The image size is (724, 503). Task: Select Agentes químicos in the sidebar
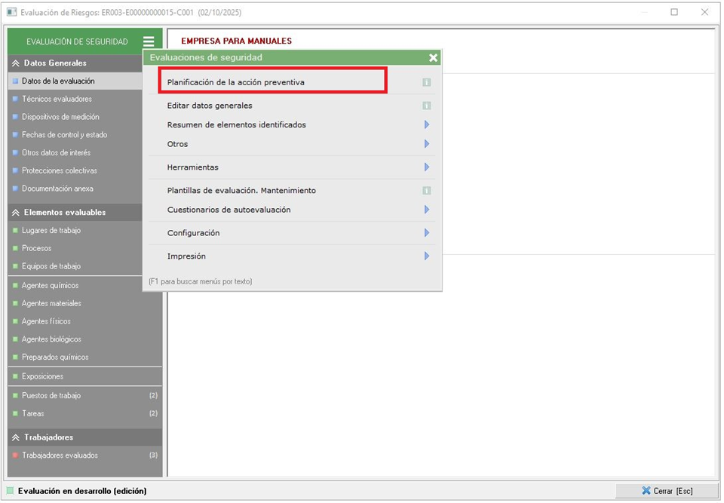tap(50, 286)
